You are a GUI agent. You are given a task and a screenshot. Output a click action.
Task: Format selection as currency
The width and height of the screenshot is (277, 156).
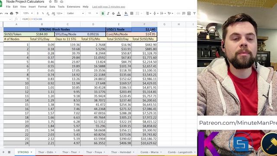coord(38,13)
